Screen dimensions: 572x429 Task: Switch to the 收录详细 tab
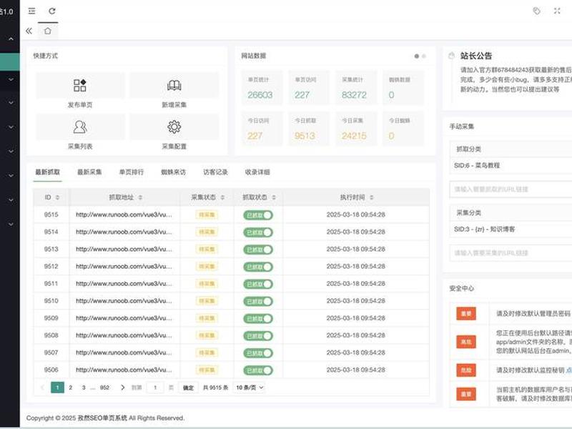click(x=257, y=172)
